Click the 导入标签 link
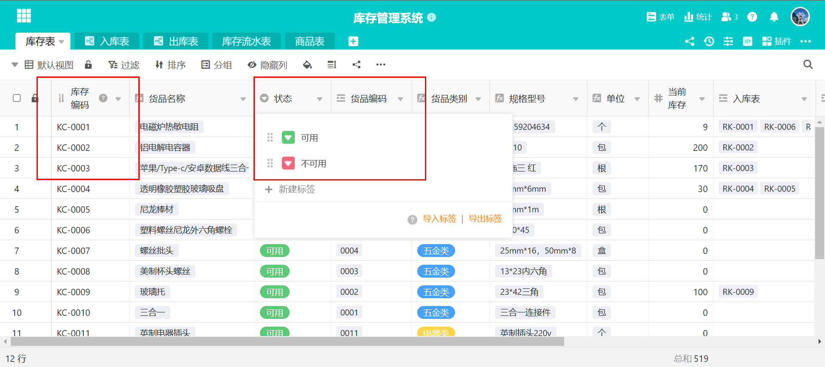The width and height of the screenshot is (825, 367). (440, 219)
